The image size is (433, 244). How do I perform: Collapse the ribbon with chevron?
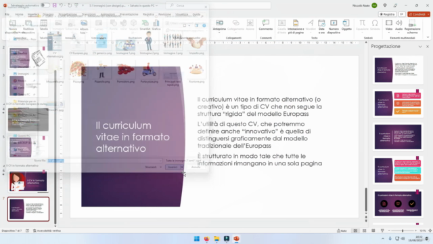tap(428, 37)
